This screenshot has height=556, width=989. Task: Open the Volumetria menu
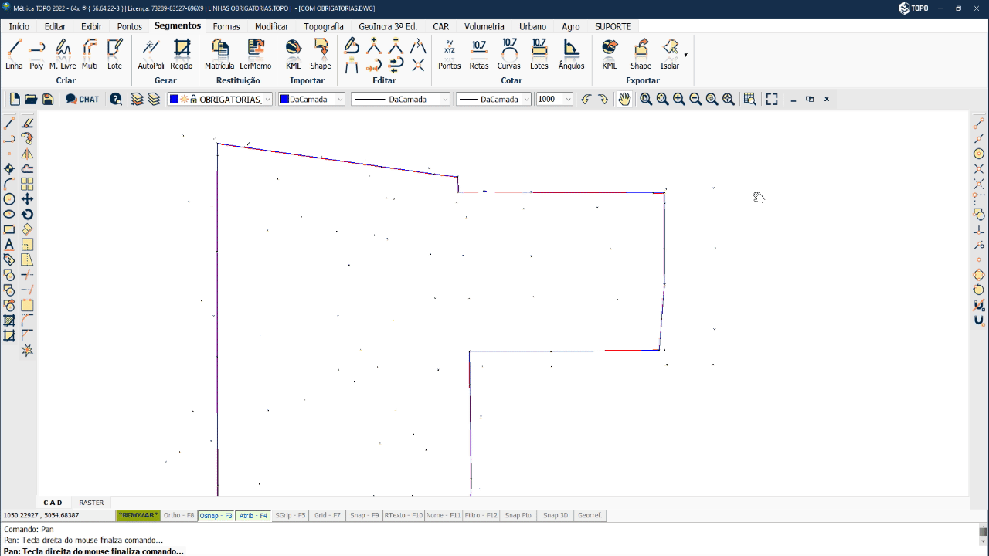pyautogui.click(x=484, y=25)
